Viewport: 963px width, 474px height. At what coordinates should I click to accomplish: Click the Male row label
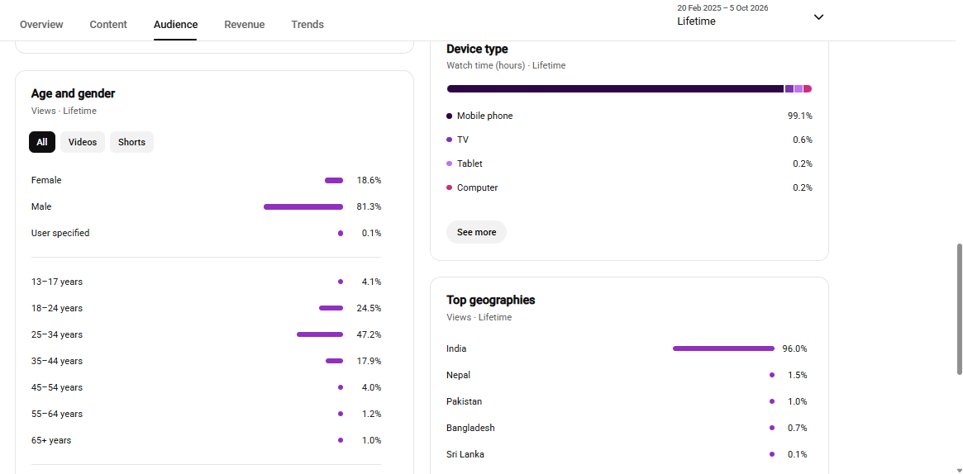(42, 206)
